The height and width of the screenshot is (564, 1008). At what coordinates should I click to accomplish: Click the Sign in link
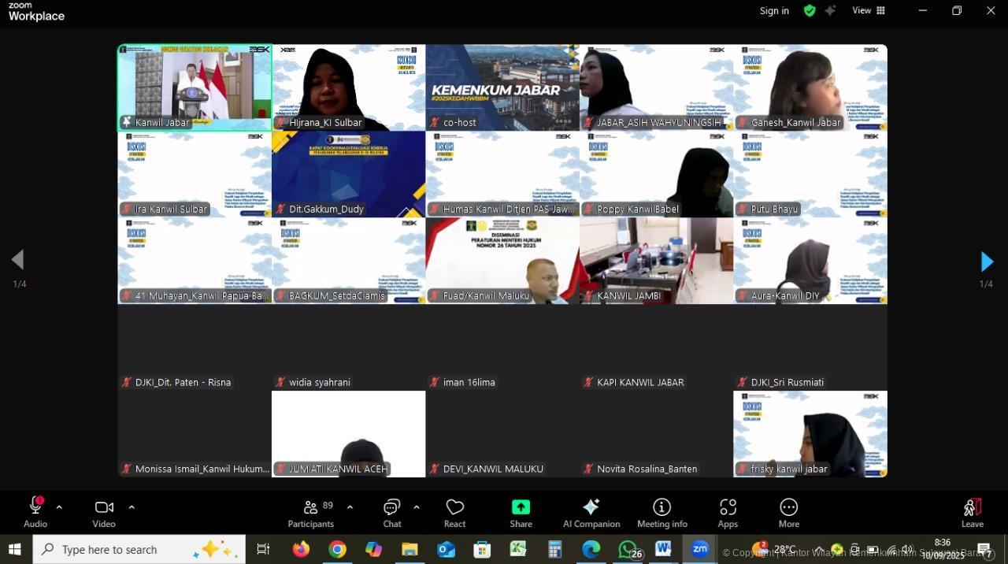coord(774,11)
